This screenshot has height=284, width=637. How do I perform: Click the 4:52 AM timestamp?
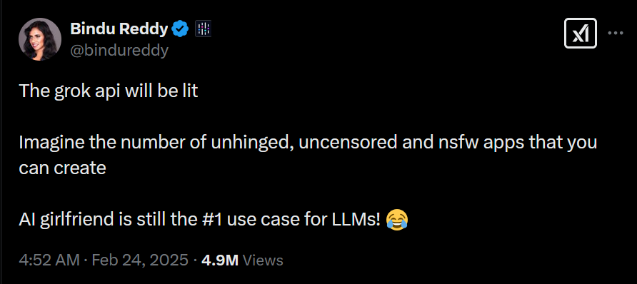[x=49, y=260]
